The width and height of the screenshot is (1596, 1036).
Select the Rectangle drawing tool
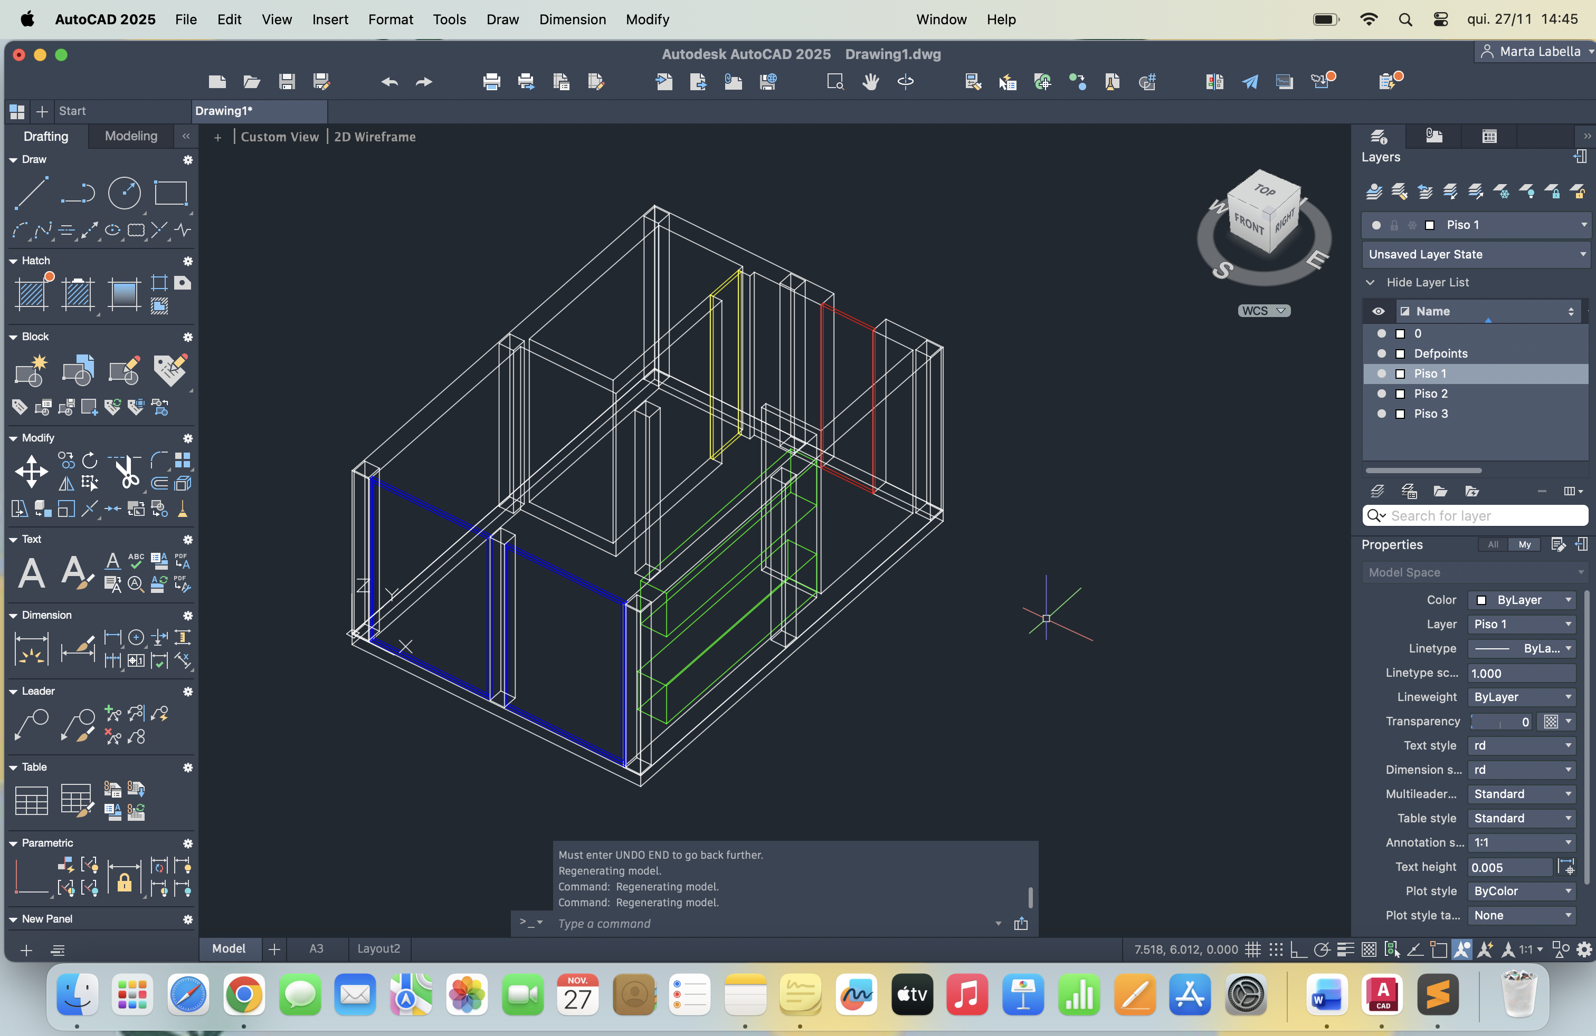[170, 193]
